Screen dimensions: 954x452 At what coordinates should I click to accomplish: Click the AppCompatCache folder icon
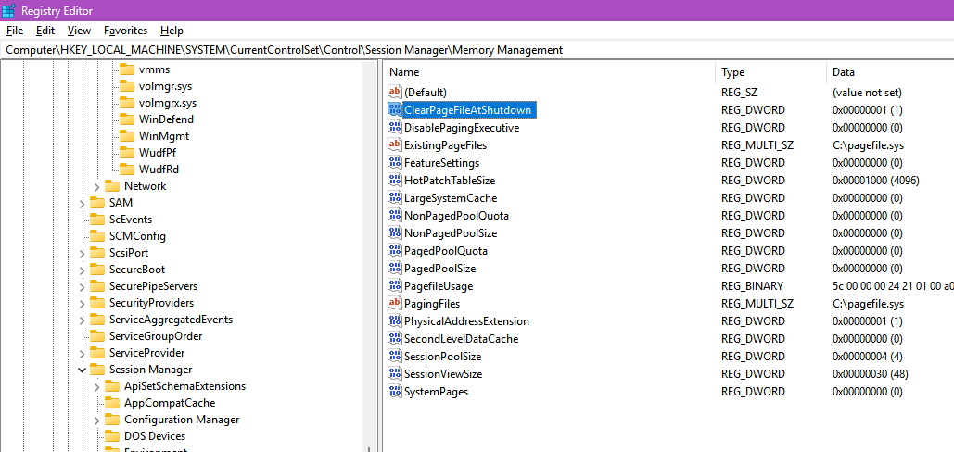coord(112,402)
